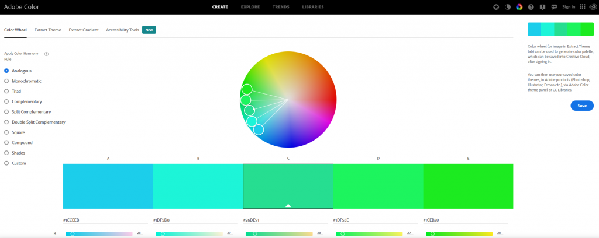Click the blue bottom handle on the color wheel
Screen dimensions: 599x238
click(259, 130)
